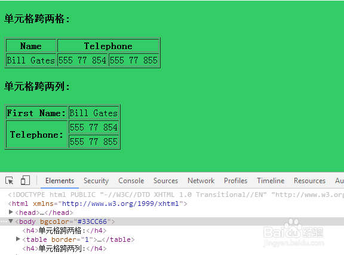The width and height of the screenshot is (344, 255).
Task: Expand the table border="1" node
Action: point(18,239)
